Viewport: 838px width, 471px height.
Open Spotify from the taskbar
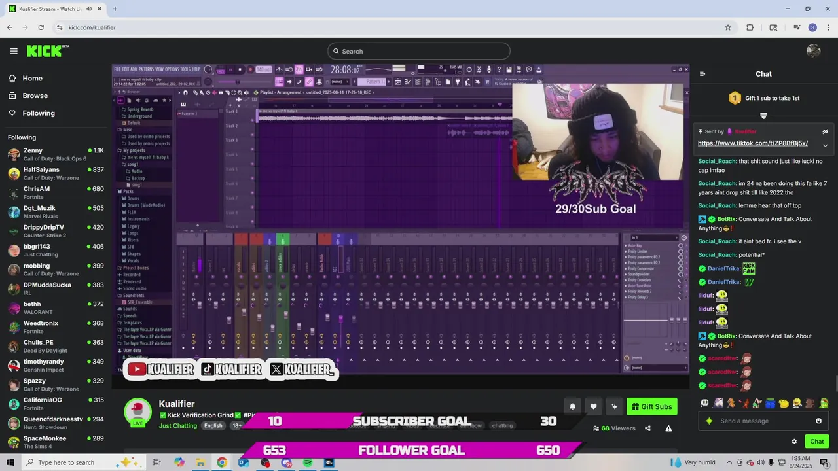[x=308, y=462]
